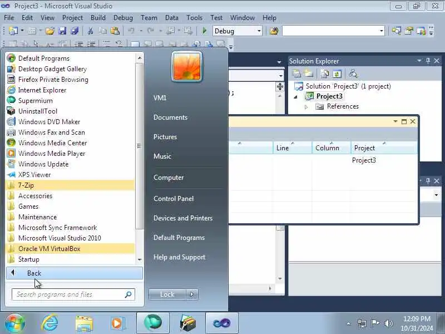Open the Find combo box dropdown arrow
Image resolution: width=445 pixels, height=334 pixels.
click(x=382, y=31)
